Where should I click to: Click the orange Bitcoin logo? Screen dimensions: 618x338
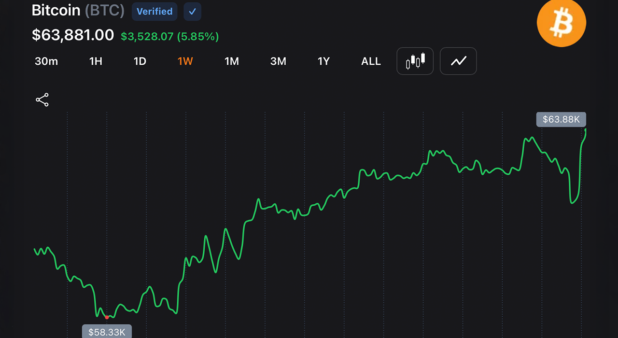pos(562,22)
